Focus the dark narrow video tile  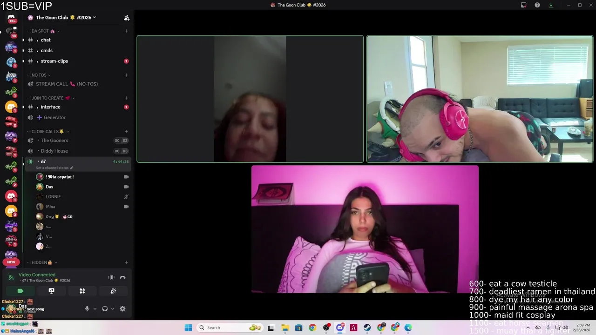250,99
